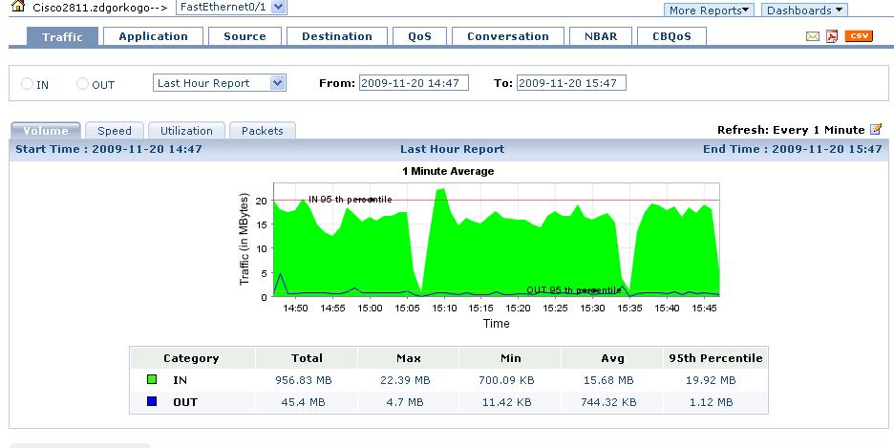The height and width of the screenshot is (448, 894).
Task: Click the IN min value 700.09 KB
Action: point(506,380)
